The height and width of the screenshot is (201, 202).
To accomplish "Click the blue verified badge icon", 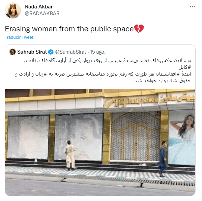I will (x=51, y=52).
